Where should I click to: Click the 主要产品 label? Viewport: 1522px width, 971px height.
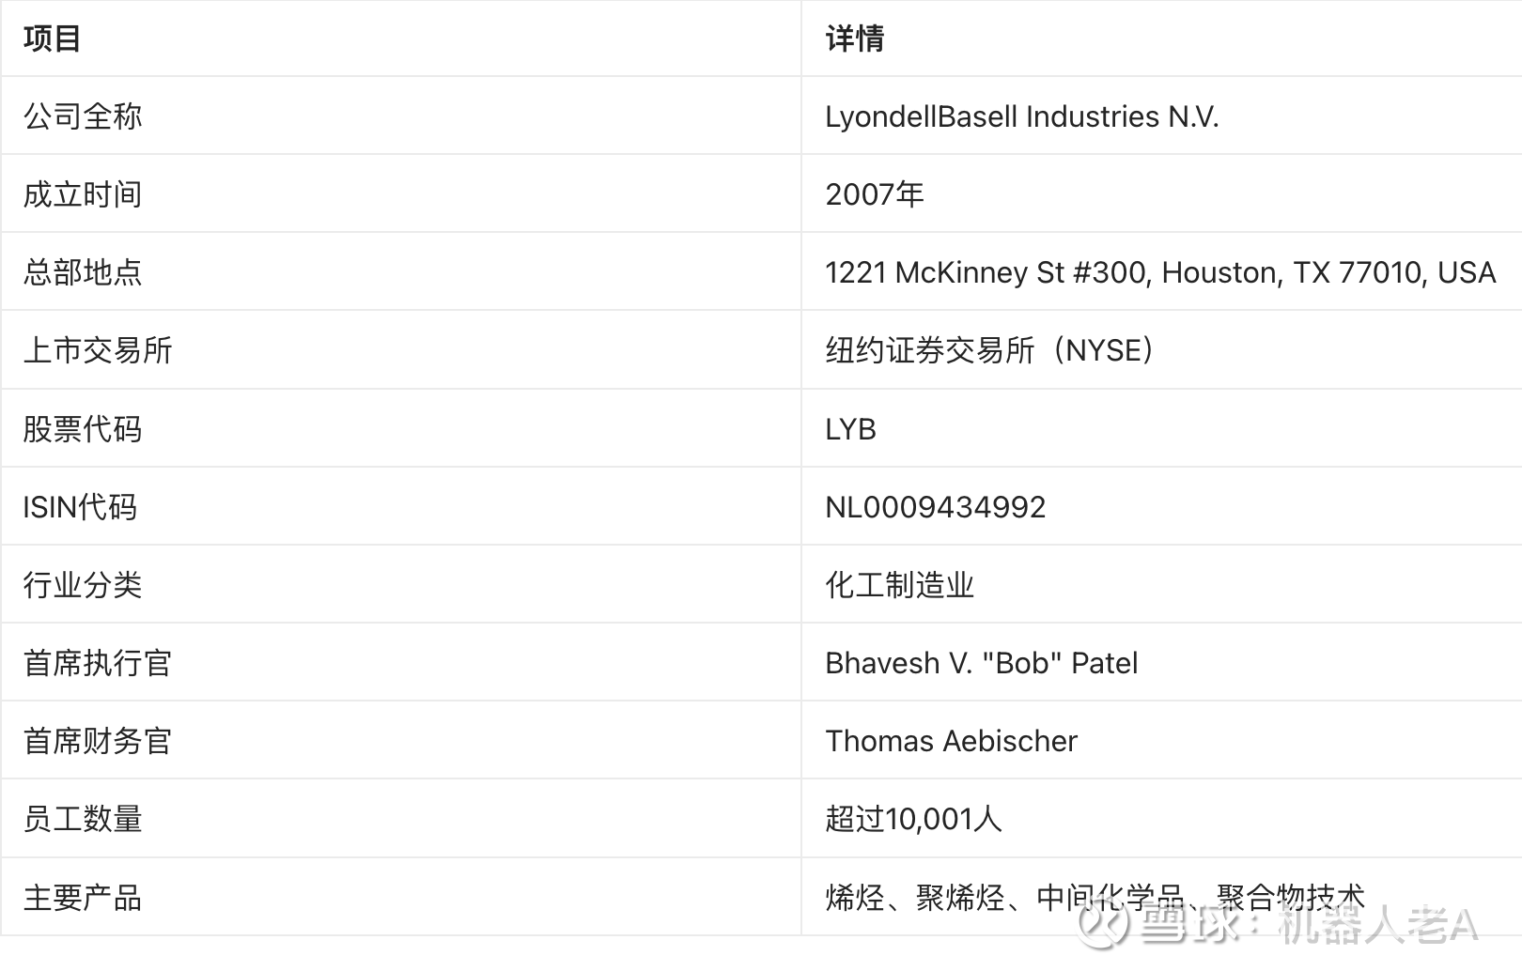pyautogui.click(x=83, y=898)
